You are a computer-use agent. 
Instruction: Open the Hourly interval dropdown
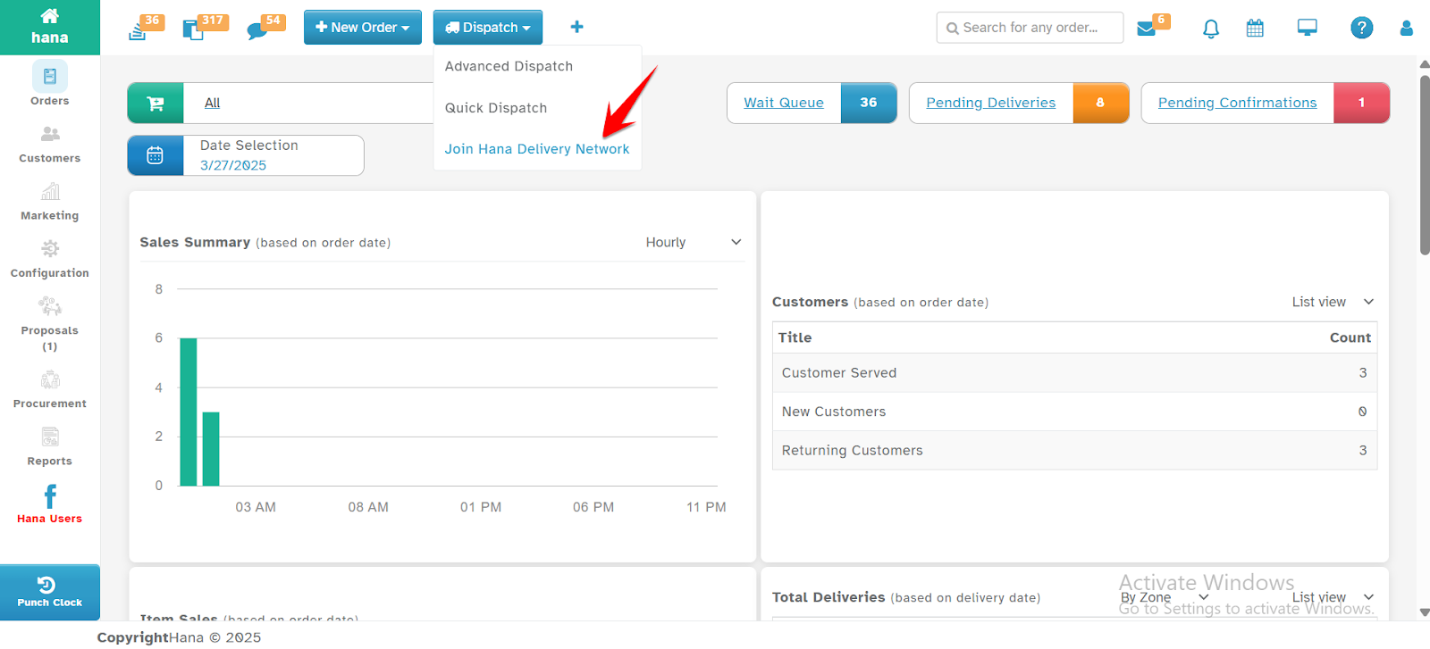click(x=694, y=242)
